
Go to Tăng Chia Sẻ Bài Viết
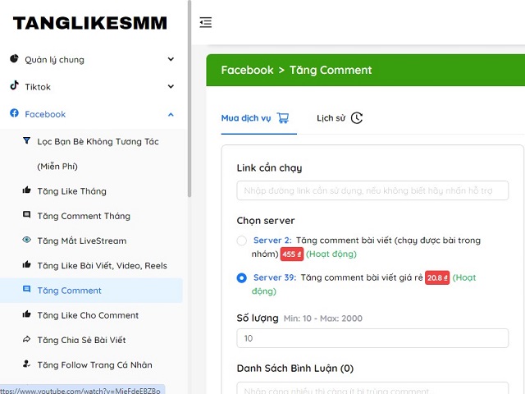(x=81, y=340)
